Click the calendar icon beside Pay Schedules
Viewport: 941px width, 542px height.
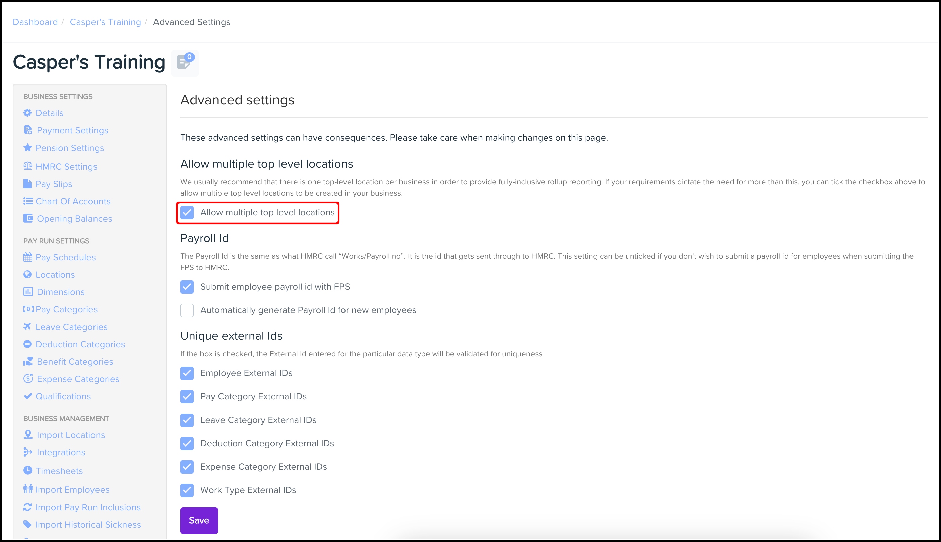tap(27, 257)
